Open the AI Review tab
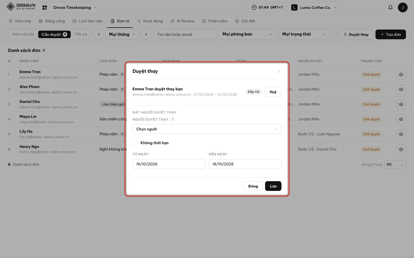 pos(182,21)
